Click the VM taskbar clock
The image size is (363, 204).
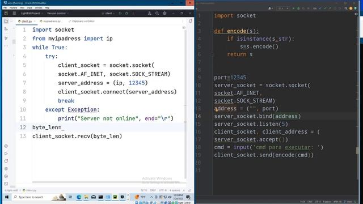click(x=178, y=197)
